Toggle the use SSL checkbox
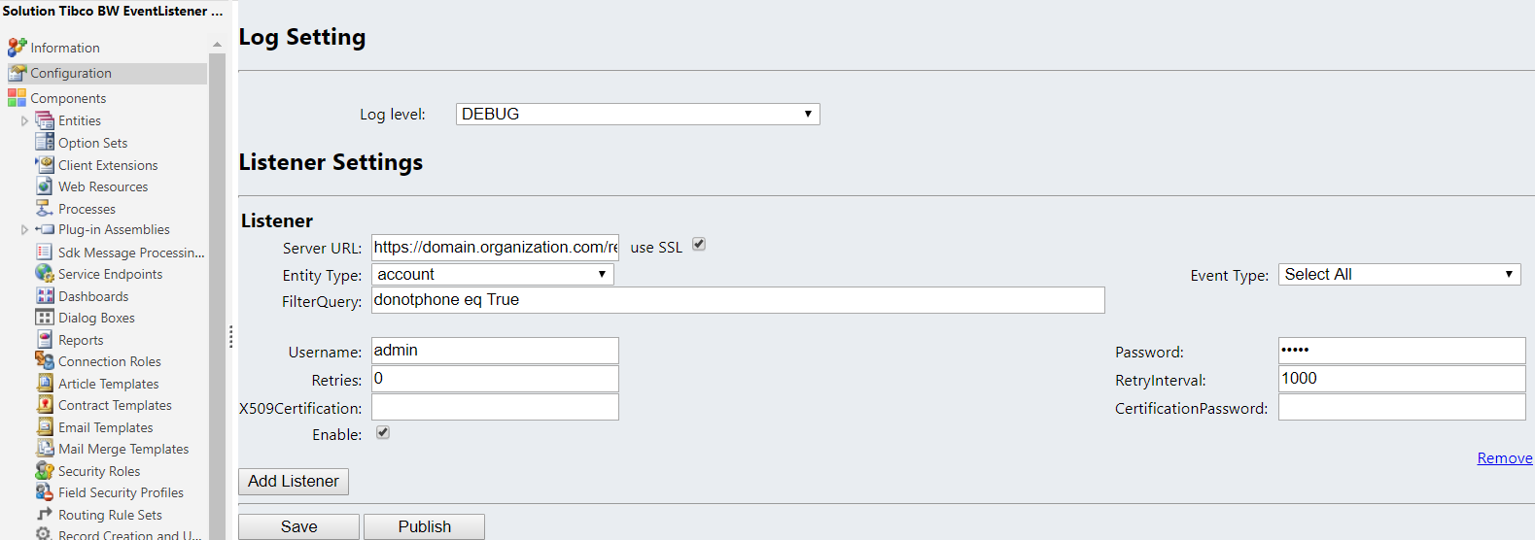This screenshot has height=540, width=1535. tap(699, 245)
